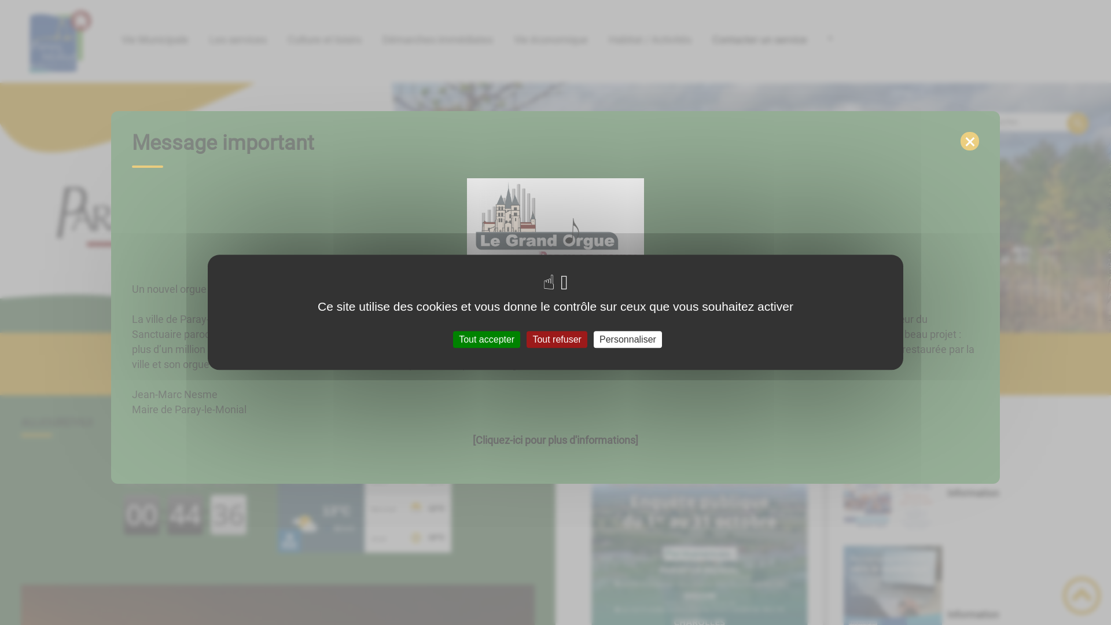Close the Message important popup
Viewport: 1111px width, 625px height.
pos(969,141)
